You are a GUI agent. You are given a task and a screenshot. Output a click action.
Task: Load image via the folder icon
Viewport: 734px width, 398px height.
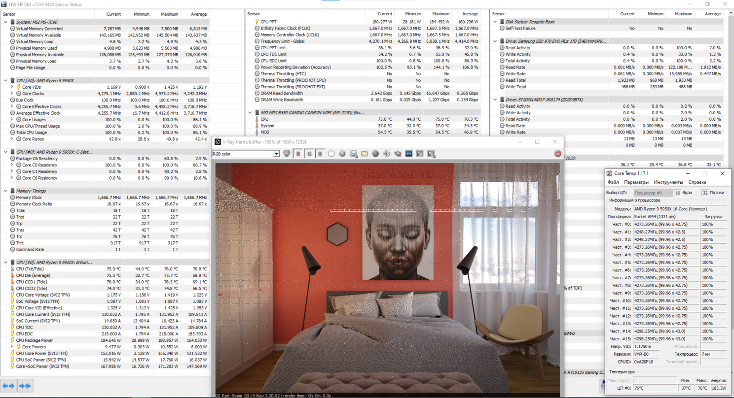[365, 154]
